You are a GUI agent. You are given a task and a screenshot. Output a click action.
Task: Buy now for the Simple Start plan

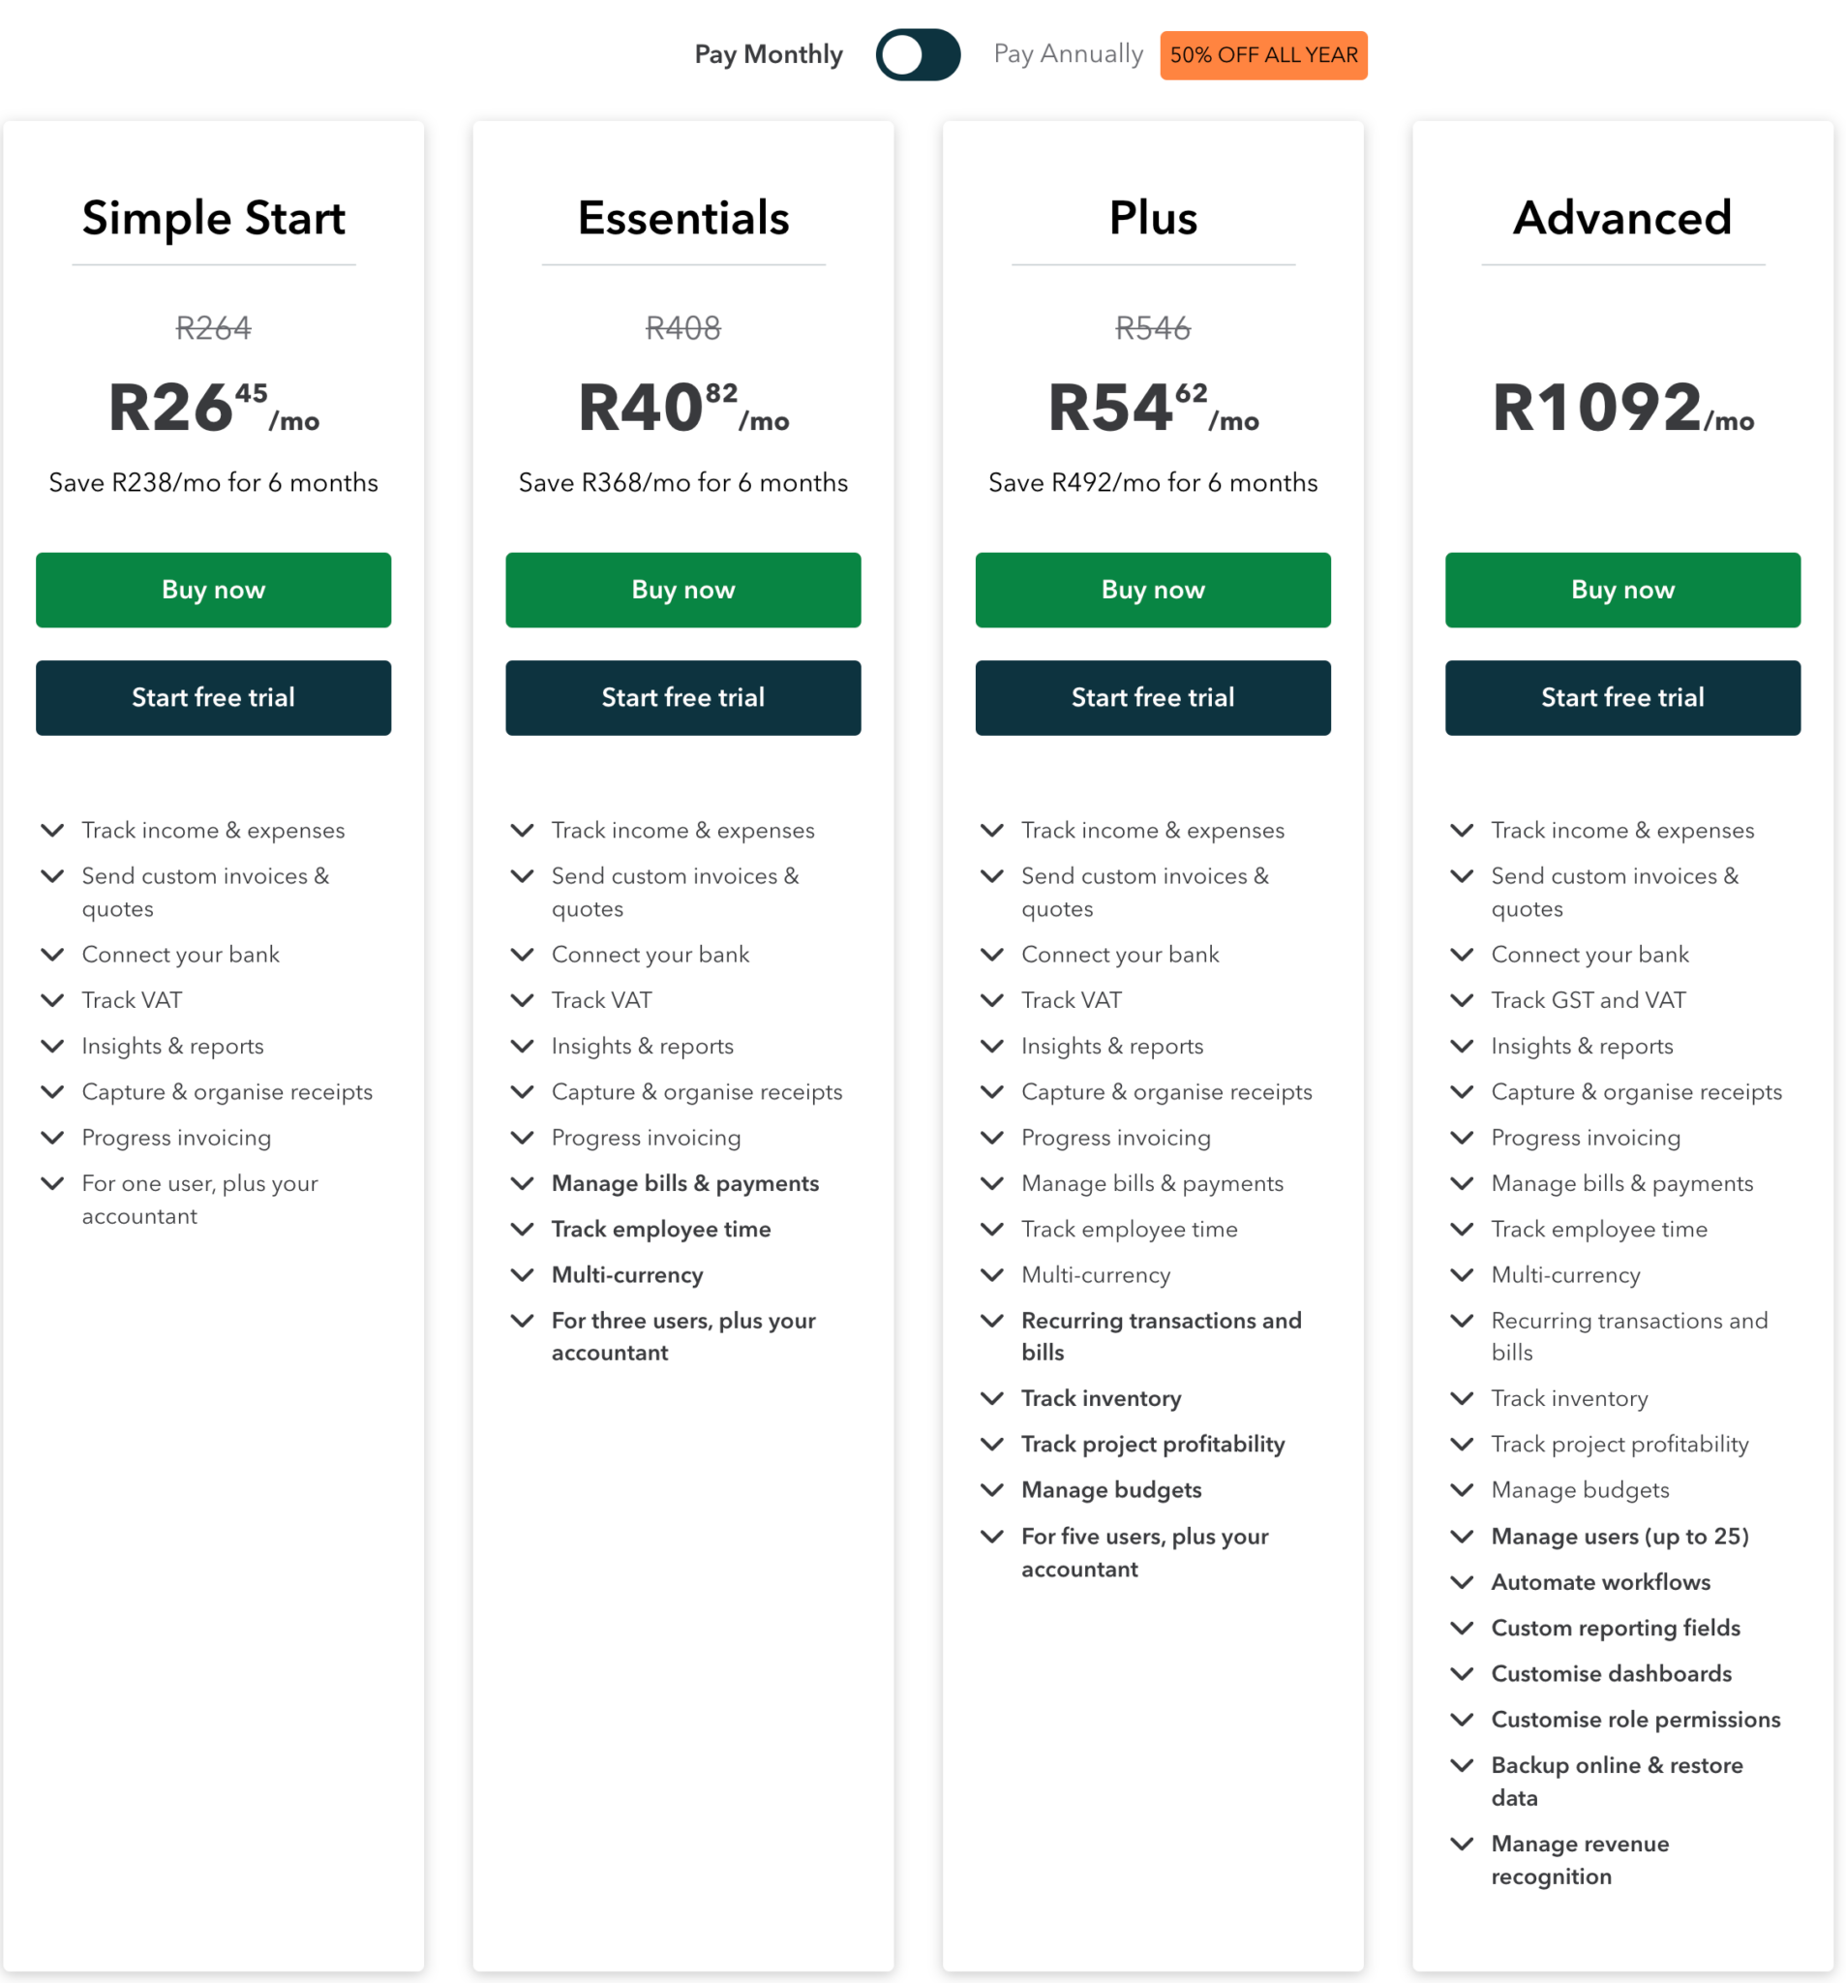click(212, 590)
